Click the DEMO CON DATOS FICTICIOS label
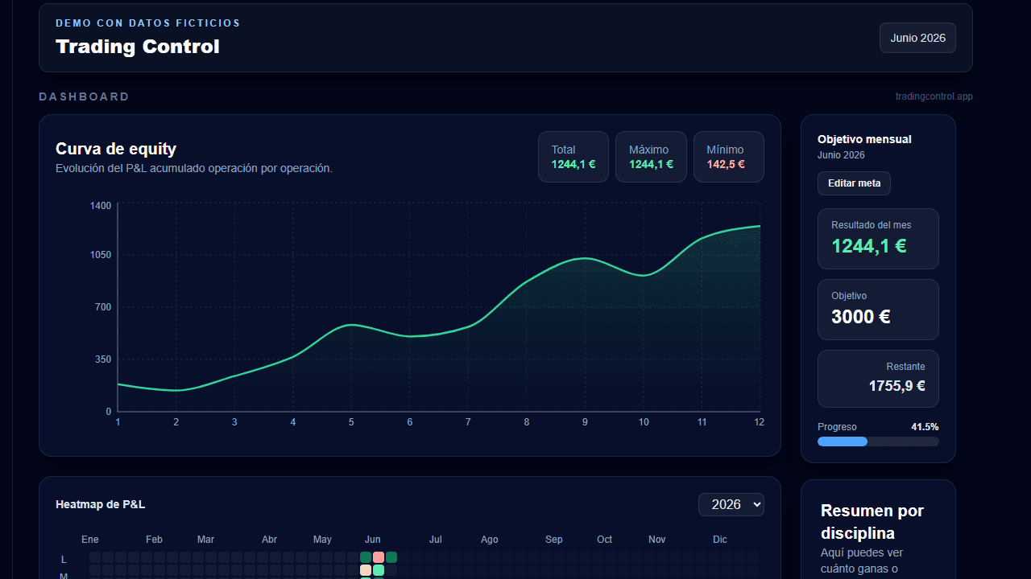The width and height of the screenshot is (1031, 579). coord(148,23)
